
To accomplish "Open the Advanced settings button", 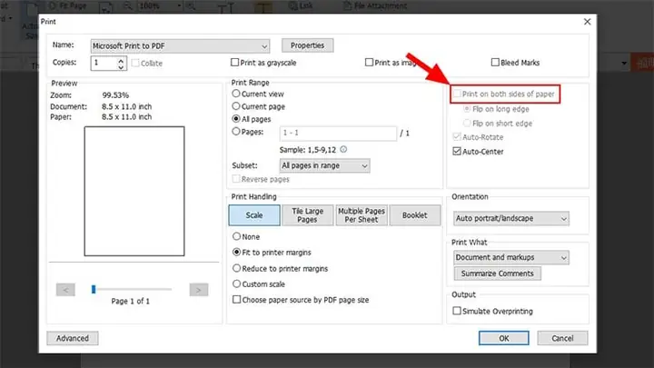I will [73, 338].
